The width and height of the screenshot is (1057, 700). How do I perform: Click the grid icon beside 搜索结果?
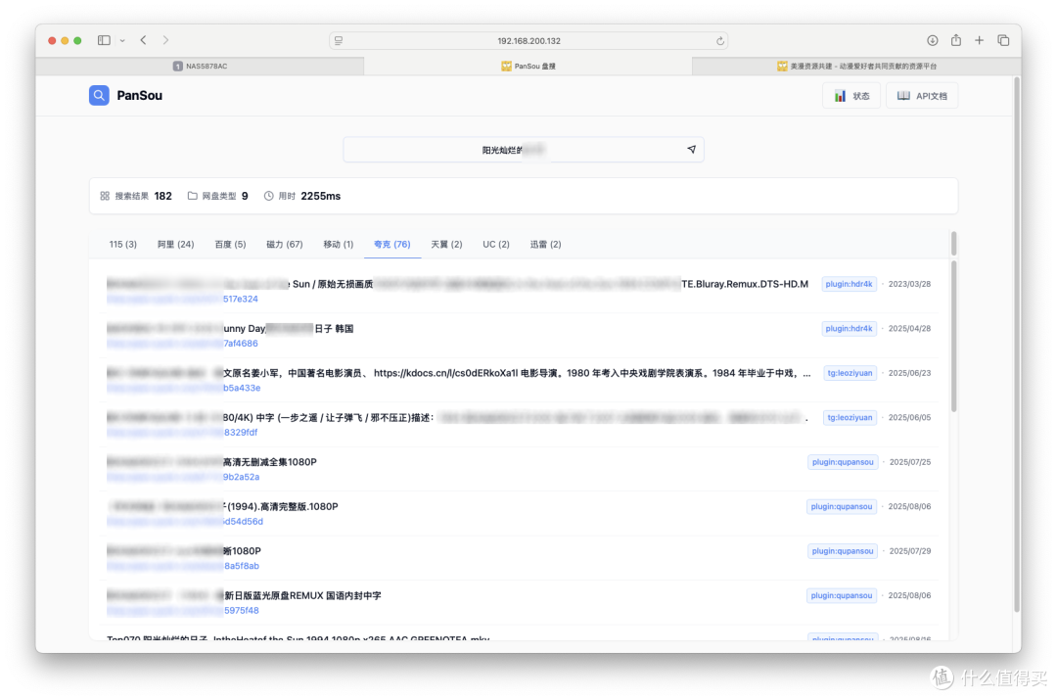tap(105, 196)
